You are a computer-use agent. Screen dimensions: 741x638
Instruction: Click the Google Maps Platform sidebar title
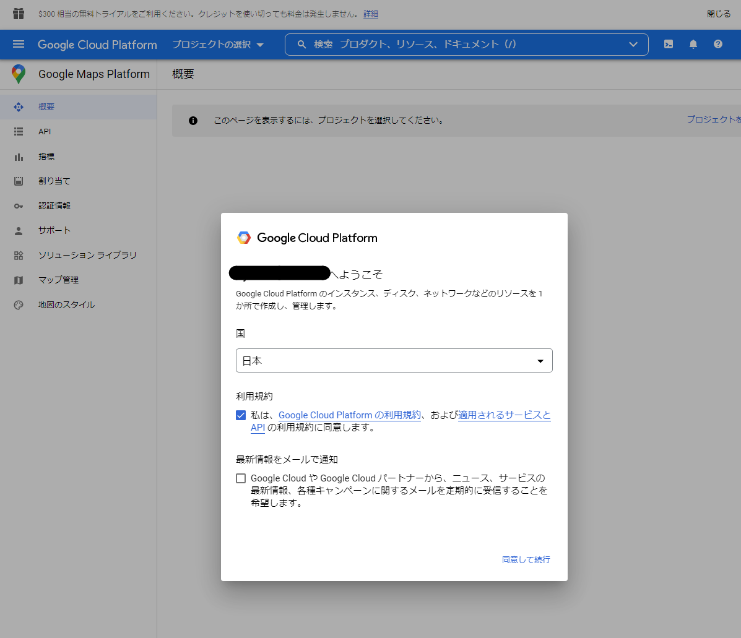click(x=94, y=74)
